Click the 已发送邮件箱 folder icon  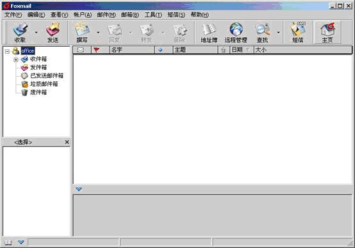pyautogui.click(x=24, y=76)
